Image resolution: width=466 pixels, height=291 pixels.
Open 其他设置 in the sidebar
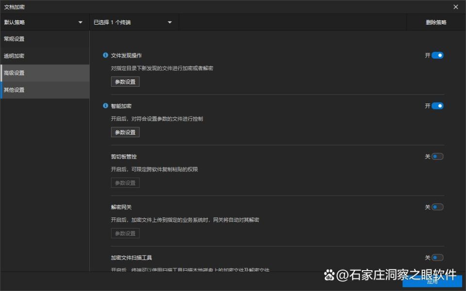coord(45,90)
